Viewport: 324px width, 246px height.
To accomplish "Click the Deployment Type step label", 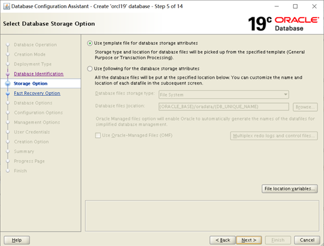I will click(x=33, y=64).
